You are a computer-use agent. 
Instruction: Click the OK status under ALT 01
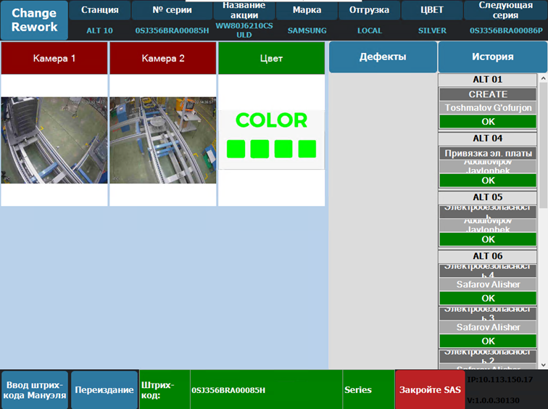(x=488, y=121)
